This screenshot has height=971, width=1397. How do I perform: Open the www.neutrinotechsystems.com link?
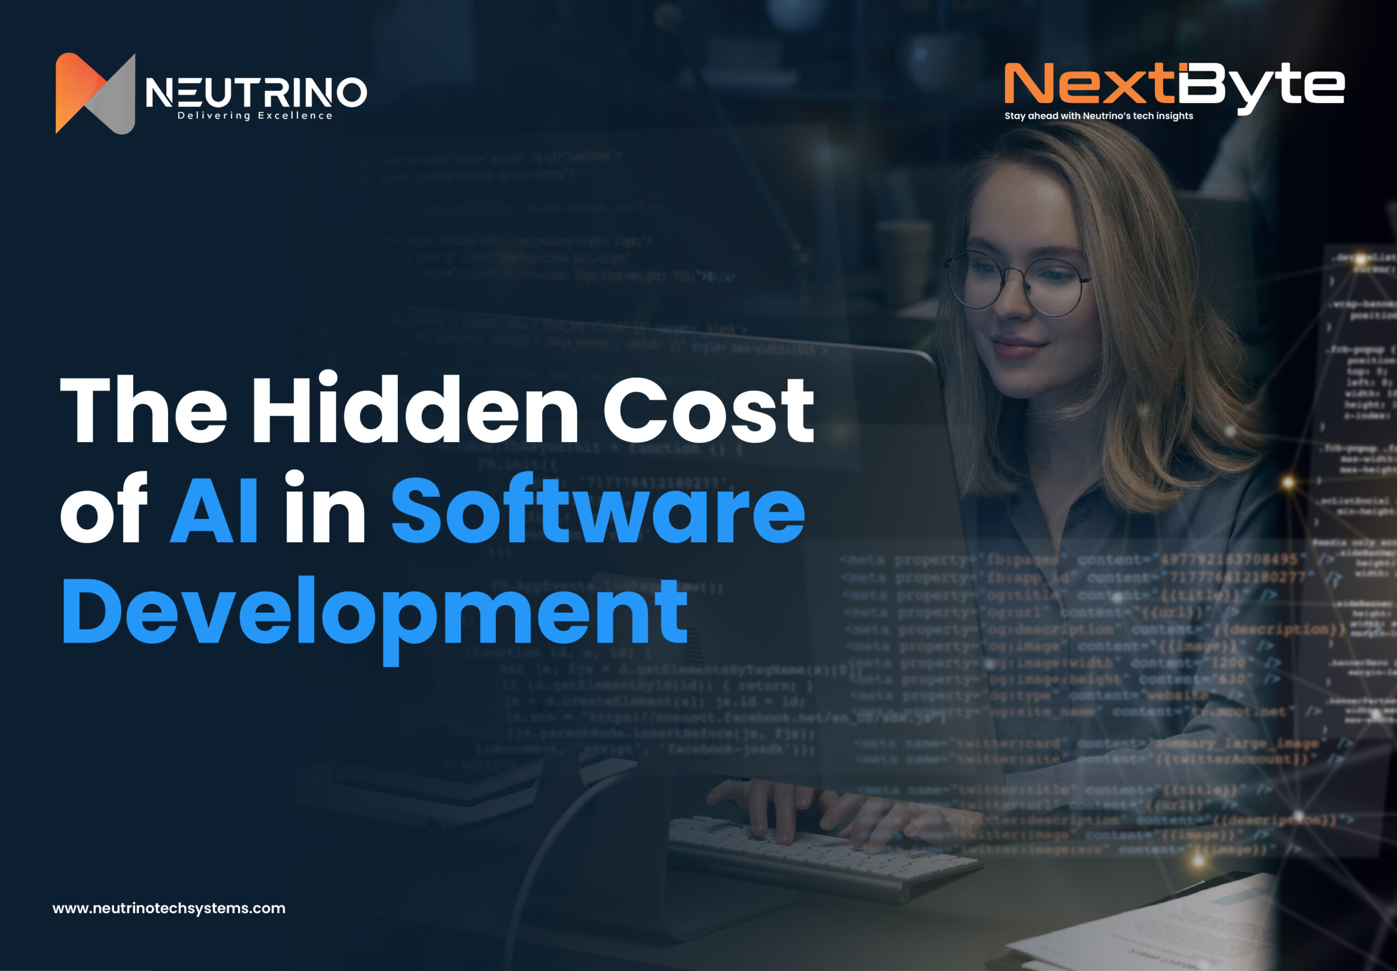(169, 908)
